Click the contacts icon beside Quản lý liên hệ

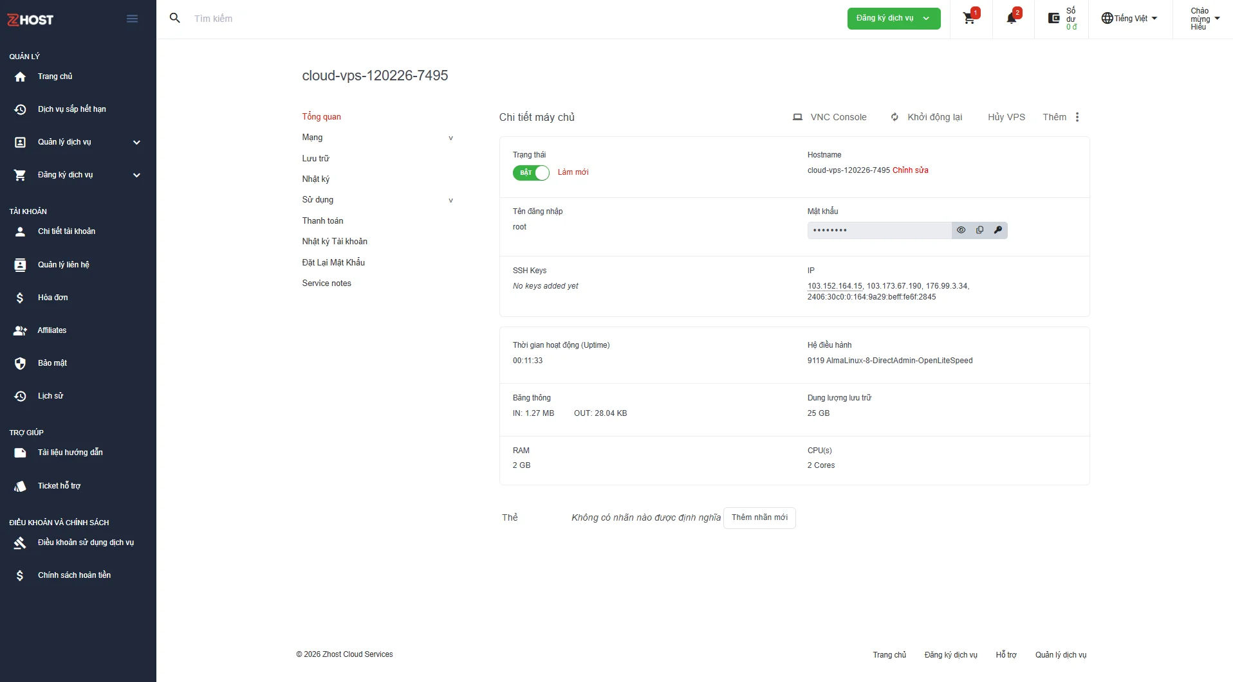(x=20, y=265)
